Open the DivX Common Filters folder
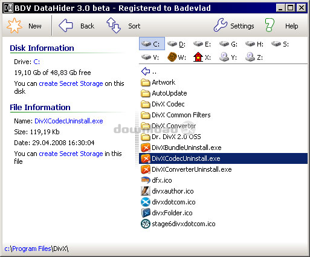 [176, 115]
